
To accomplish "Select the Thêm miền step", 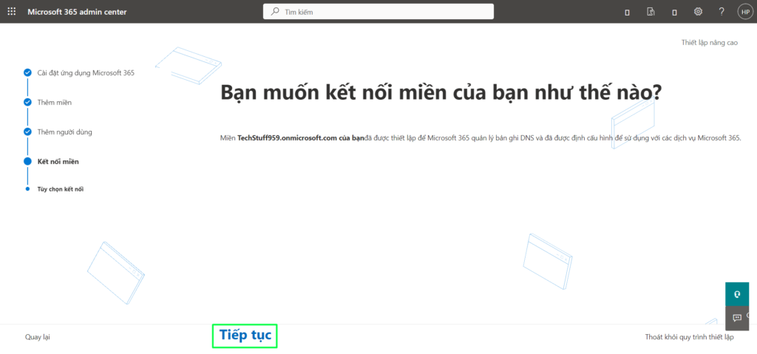I will [55, 102].
